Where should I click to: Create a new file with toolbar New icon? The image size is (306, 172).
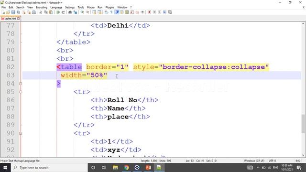pyautogui.click(x=3, y=12)
